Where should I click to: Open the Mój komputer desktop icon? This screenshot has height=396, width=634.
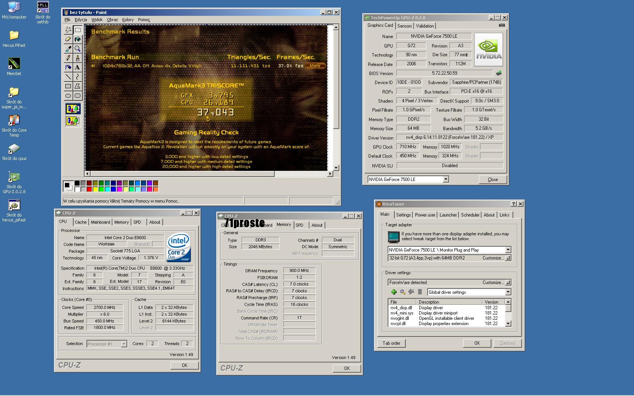point(14,10)
